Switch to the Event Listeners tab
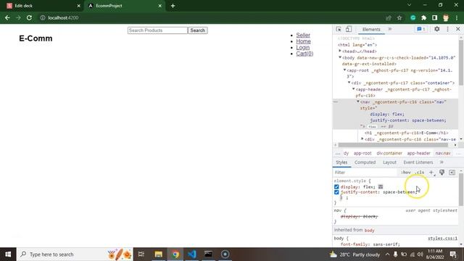 (418, 162)
